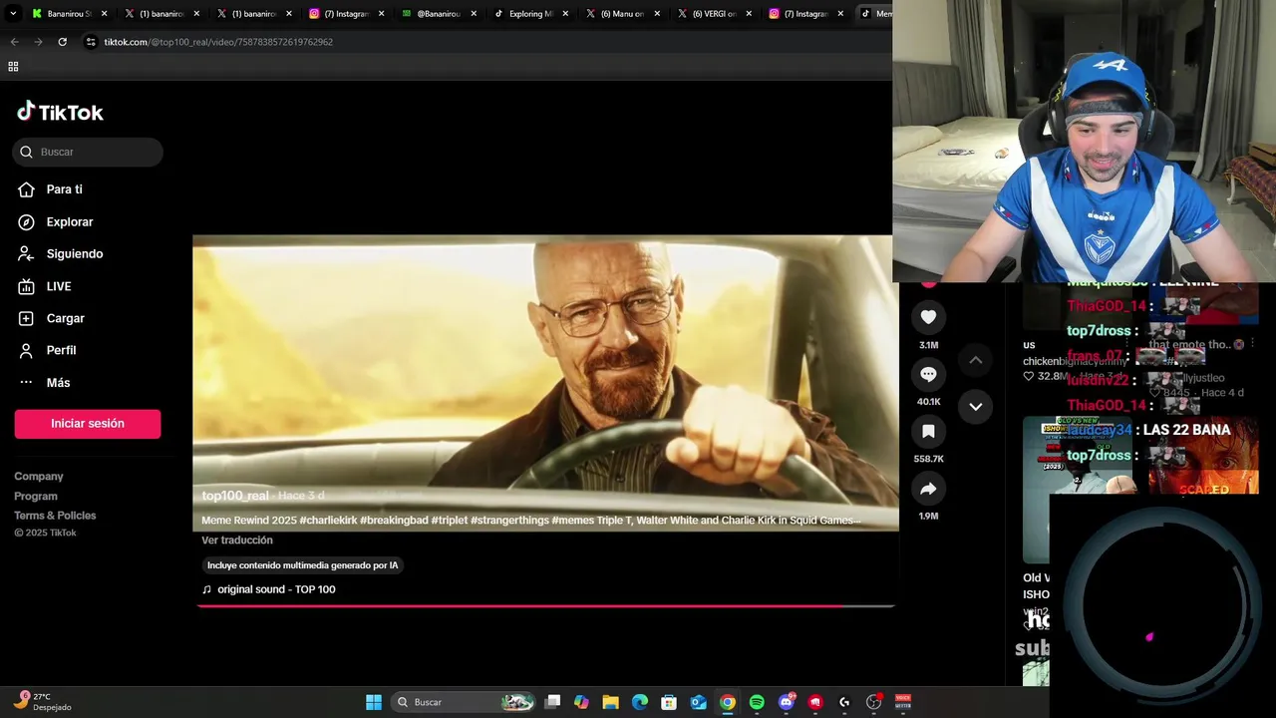Click the Iniciar sesión button
The width and height of the screenshot is (1276, 718).
point(88,423)
